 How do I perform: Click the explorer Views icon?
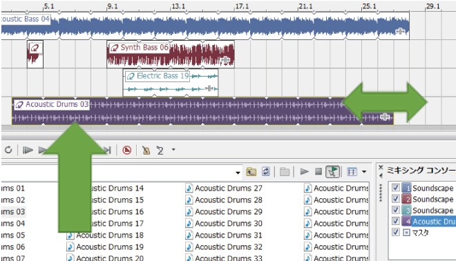352,172
